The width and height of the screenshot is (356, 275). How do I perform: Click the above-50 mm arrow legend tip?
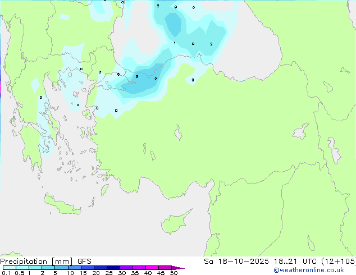178,268
